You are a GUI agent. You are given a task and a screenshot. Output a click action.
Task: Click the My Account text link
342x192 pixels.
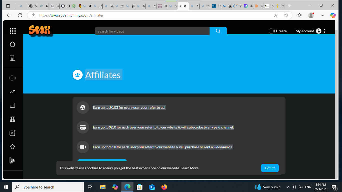click(x=305, y=31)
